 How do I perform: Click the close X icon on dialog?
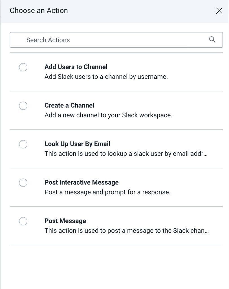point(219,11)
